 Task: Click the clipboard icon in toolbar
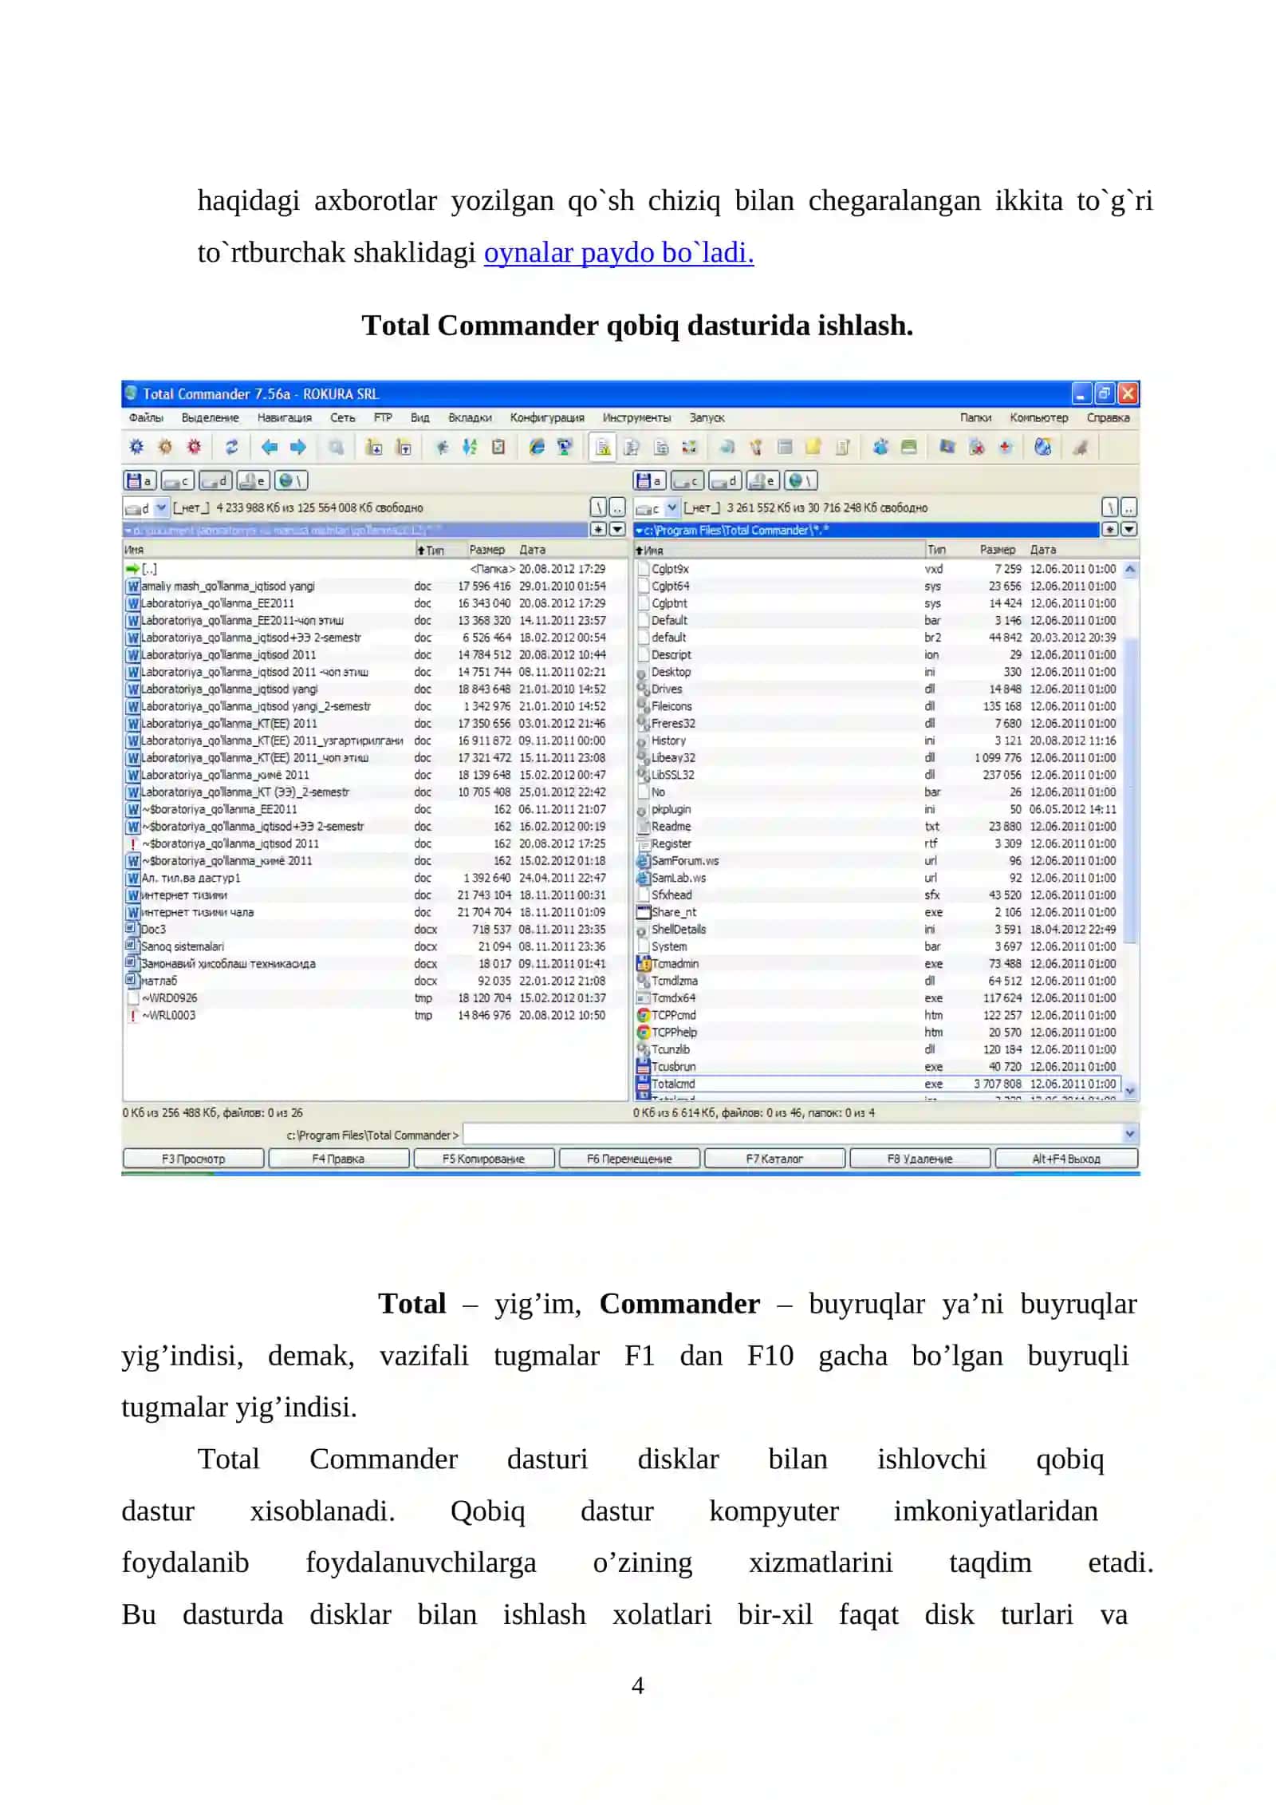click(498, 447)
